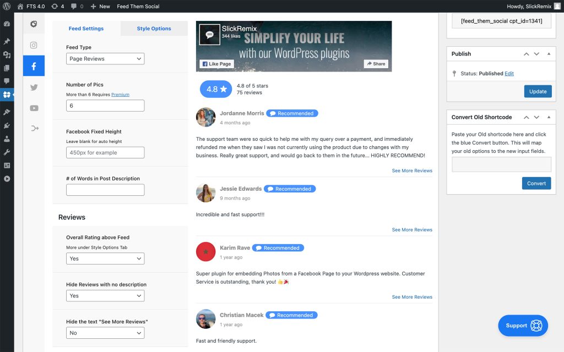The height and width of the screenshot is (352, 564).
Task: Collapse the Convert Old Shortcode panel
Action: click(x=549, y=117)
